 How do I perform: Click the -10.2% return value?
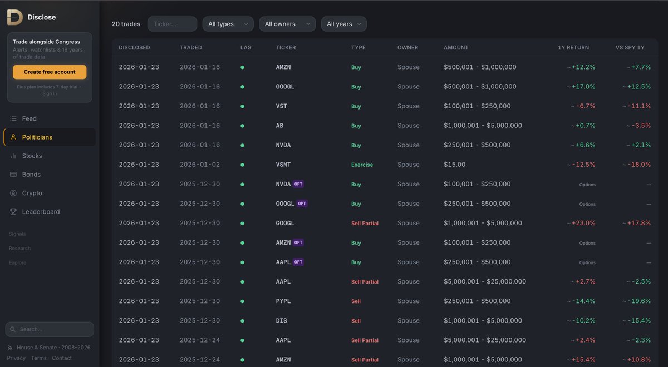pyautogui.click(x=582, y=321)
